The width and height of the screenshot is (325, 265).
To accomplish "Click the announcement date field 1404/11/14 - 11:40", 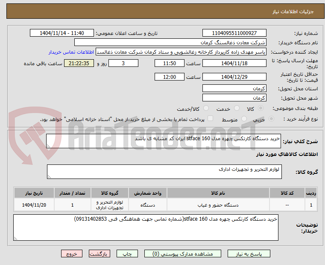I will click(62, 33).
